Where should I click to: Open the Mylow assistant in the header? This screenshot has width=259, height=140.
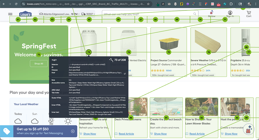pyautogui.click(x=212, y=14)
